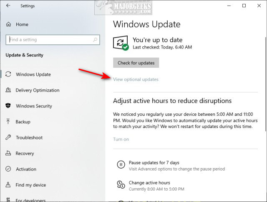Click the Recovery icon in the sidebar
267x202 pixels.
(8, 153)
